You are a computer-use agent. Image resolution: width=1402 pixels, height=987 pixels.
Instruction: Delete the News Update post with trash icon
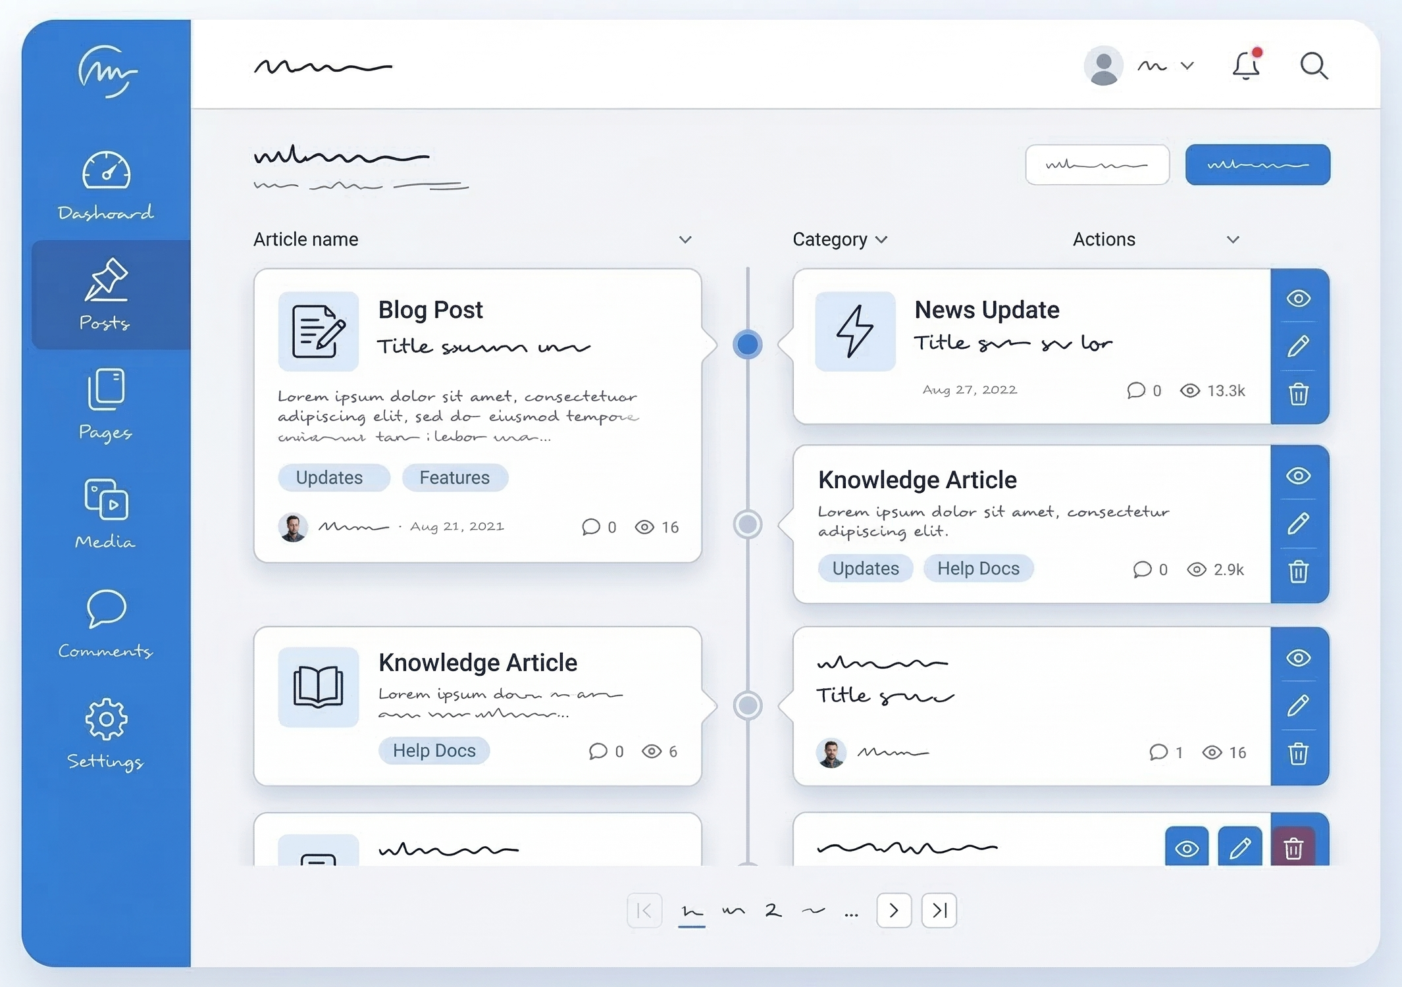pos(1298,395)
